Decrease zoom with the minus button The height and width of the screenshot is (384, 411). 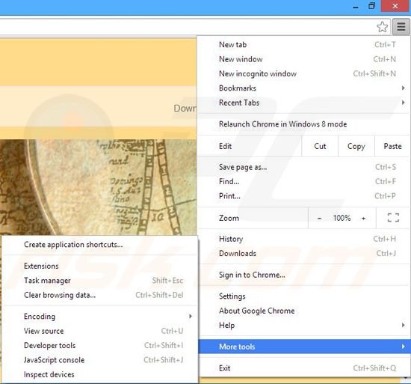(319, 218)
